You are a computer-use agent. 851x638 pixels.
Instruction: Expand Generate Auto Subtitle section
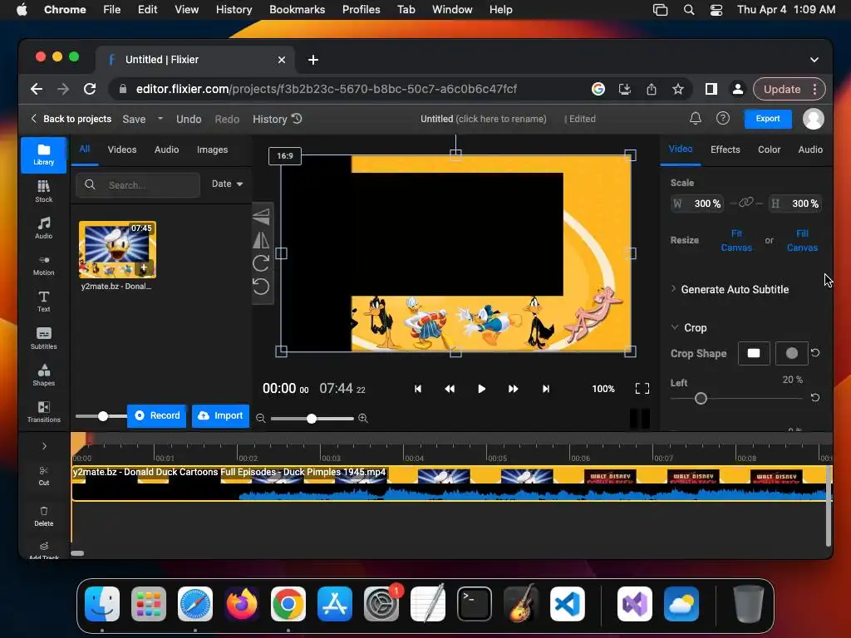(x=730, y=290)
